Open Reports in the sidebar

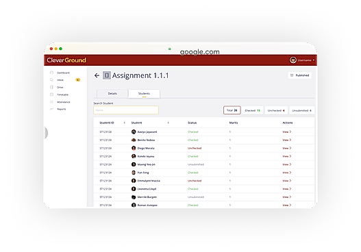point(58,109)
